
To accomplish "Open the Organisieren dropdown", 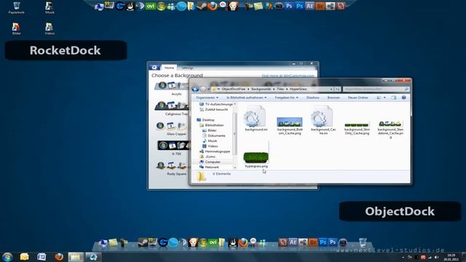I will (207, 98).
